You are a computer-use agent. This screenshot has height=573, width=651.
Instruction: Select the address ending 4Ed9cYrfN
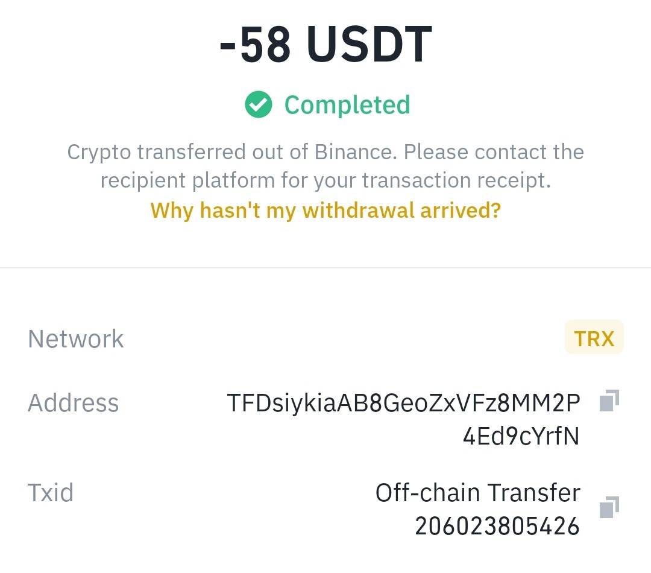click(x=521, y=436)
